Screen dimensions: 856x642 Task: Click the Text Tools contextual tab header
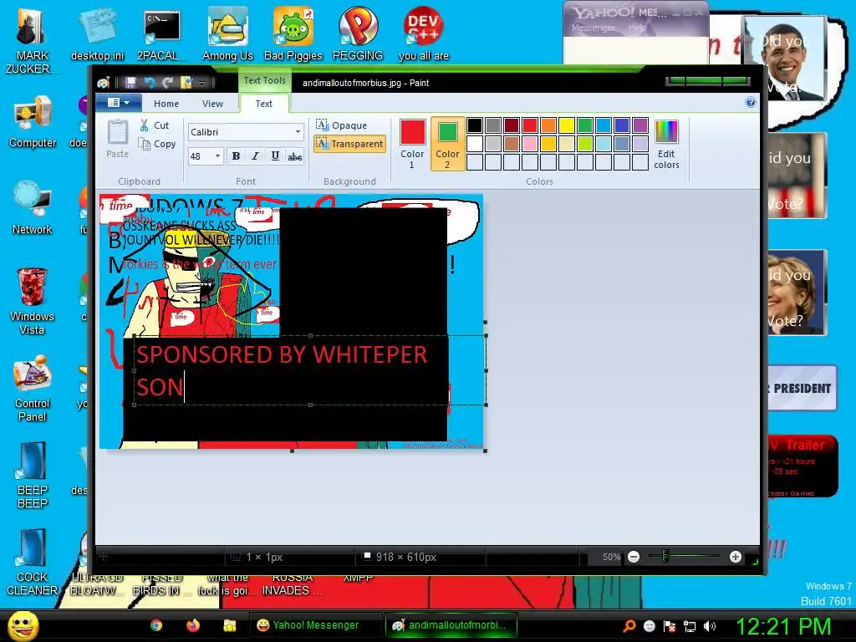pos(264,80)
